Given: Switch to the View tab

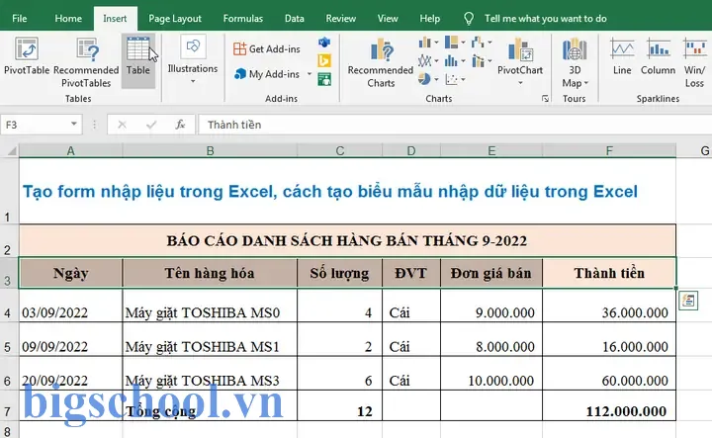Looking at the screenshot, I should (x=388, y=19).
